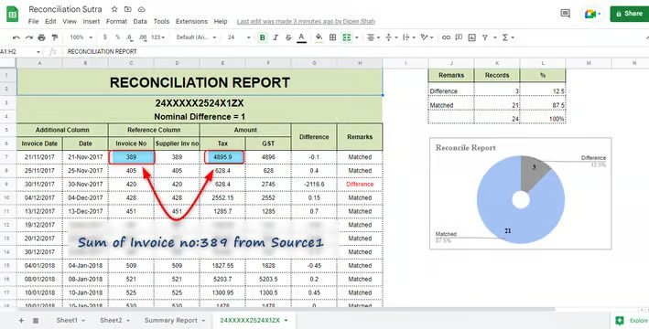Image resolution: width=649 pixels, height=329 pixels.
Task: Create a filter
Action: (484, 37)
